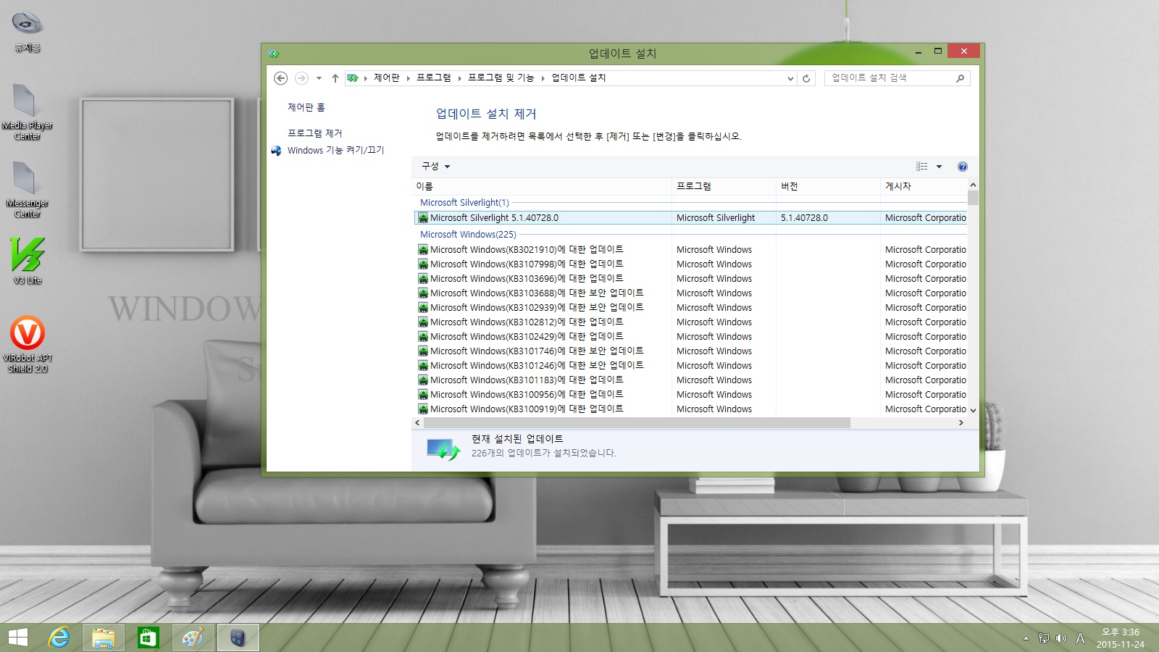
Task: Refresh the installed updates list
Action: click(806, 78)
